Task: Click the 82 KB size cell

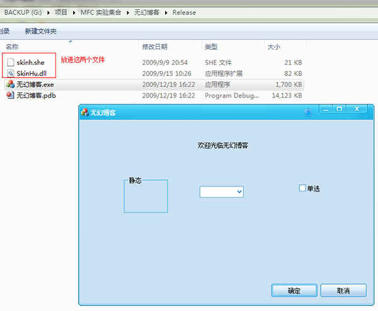Action: pos(293,74)
